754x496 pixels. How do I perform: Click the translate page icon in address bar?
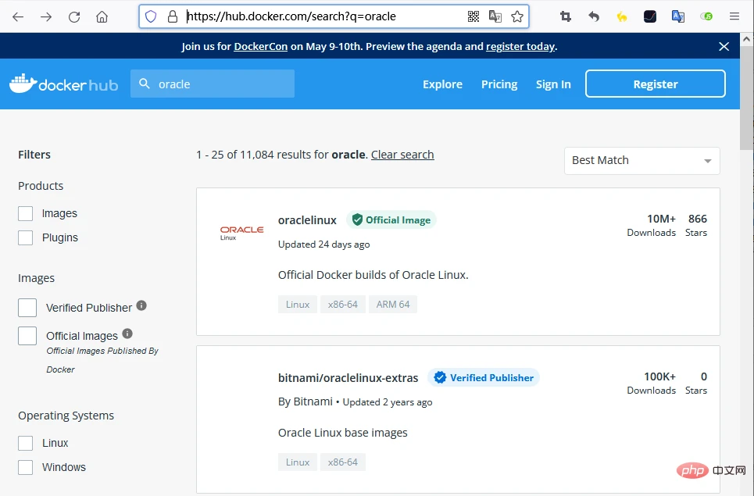tap(495, 17)
